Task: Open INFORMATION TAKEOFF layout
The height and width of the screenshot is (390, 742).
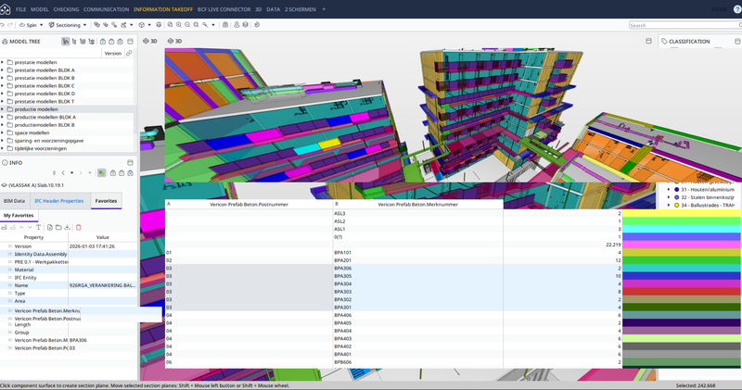Action: (x=163, y=9)
